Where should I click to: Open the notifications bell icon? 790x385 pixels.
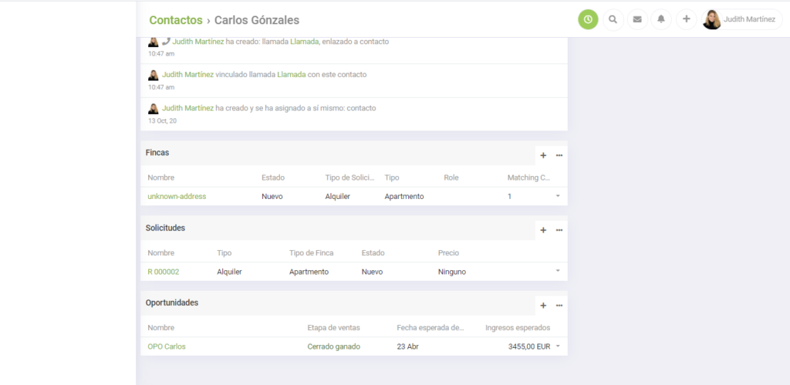[661, 19]
